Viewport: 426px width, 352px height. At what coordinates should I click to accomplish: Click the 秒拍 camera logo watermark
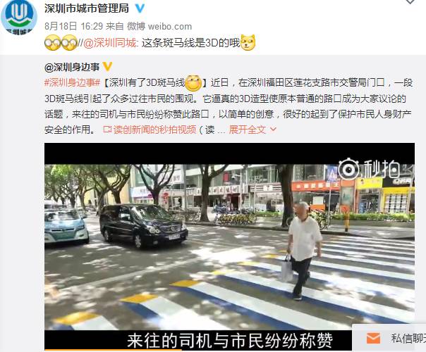pos(349,170)
